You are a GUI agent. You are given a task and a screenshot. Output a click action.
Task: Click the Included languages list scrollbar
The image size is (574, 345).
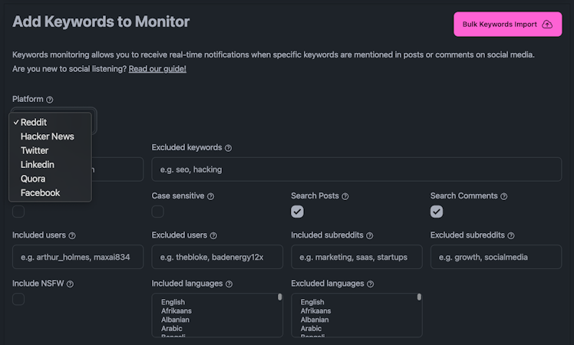coord(279,297)
